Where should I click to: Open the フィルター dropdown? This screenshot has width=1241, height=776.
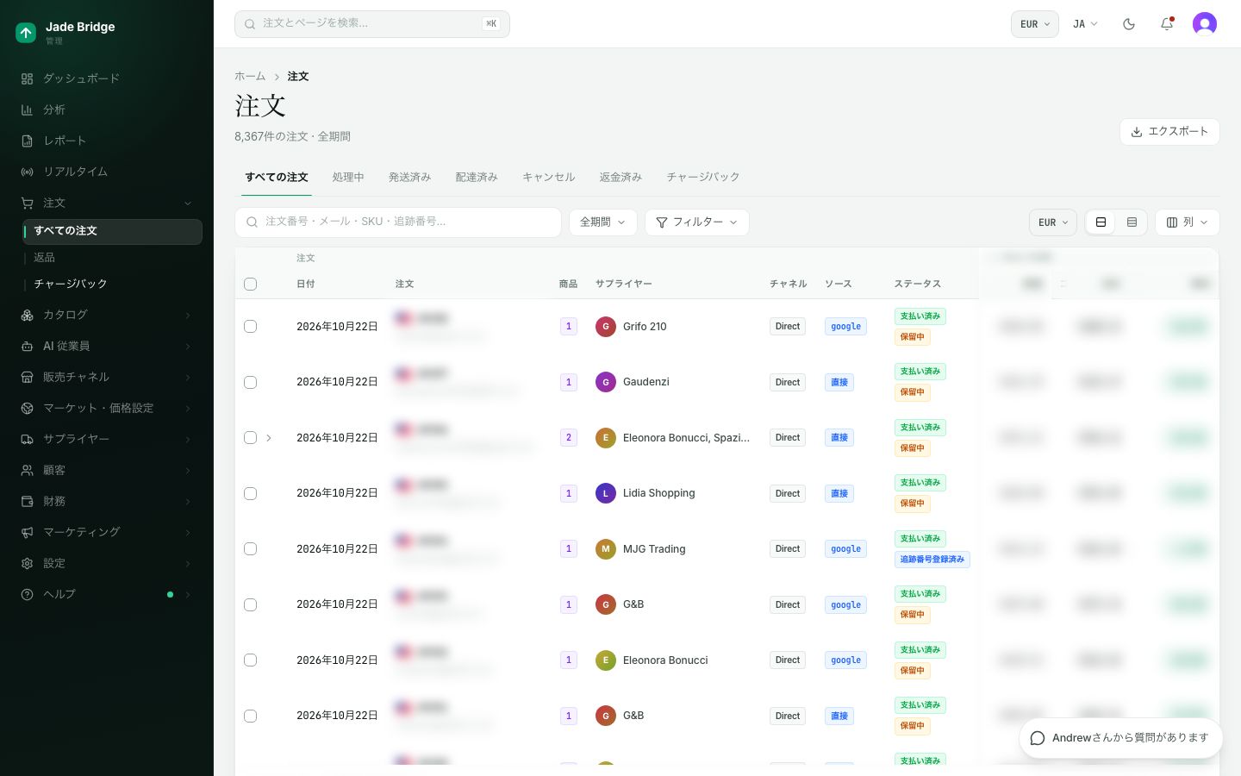[x=697, y=222]
